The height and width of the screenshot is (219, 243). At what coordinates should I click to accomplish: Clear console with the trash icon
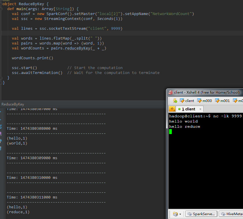point(1,148)
